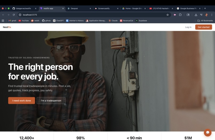The image size is (215, 140).
Task: Open the chat bubble widget
Action: pos(208,133)
